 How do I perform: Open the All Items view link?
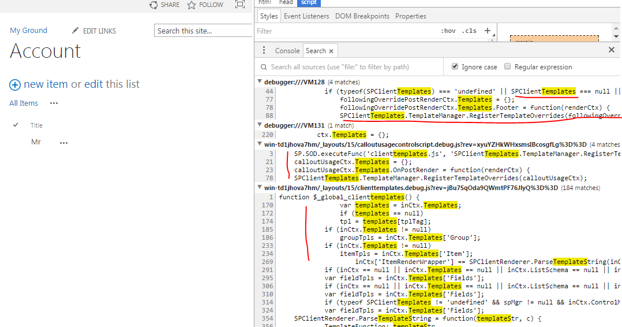(24, 103)
